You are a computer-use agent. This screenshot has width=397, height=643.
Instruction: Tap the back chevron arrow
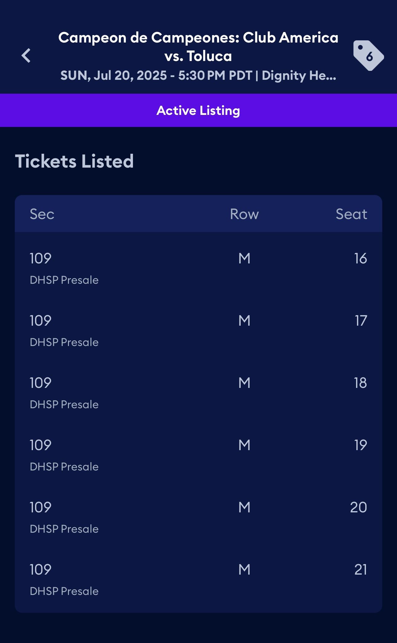pyautogui.click(x=26, y=56)
